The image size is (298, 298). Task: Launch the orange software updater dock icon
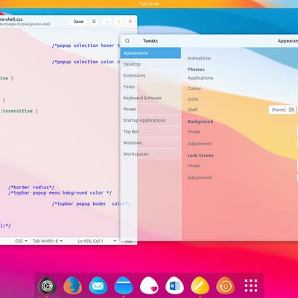click(226, 285)
